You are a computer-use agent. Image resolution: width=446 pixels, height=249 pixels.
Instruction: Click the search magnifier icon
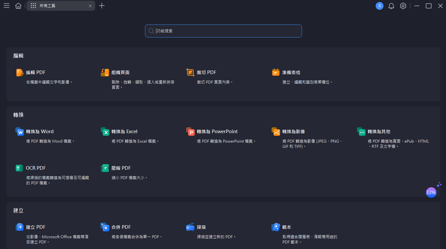[151, 31]
